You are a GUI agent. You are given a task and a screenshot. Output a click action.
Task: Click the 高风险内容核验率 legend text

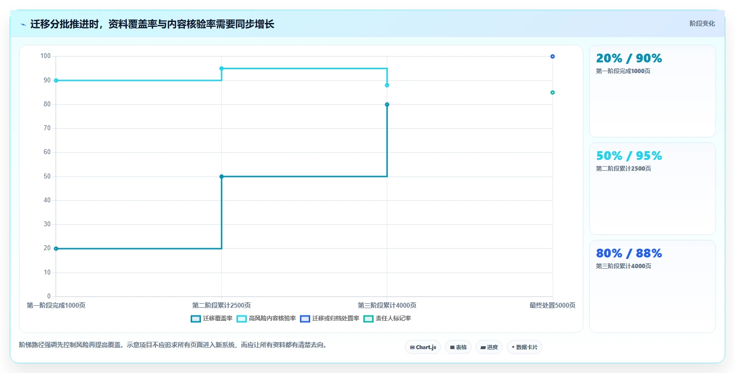(272, 318)
